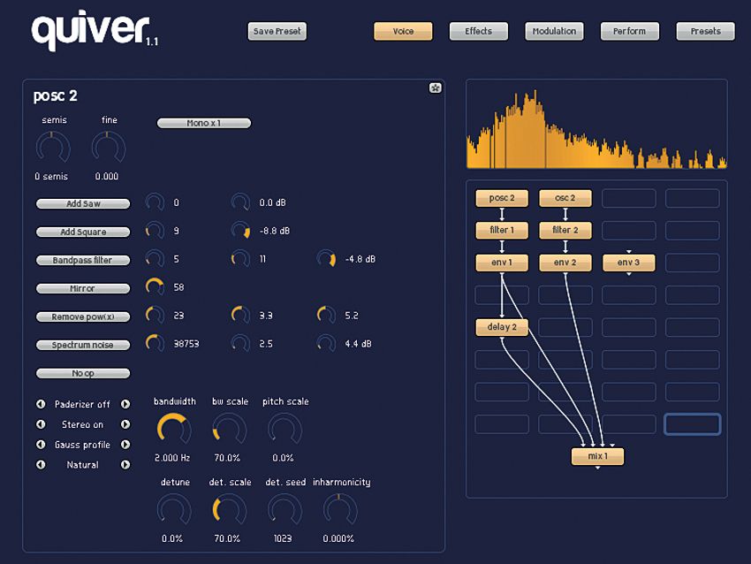Image resolution: width=751 pixels, height=564 pixels.
Task: Select the filter 1 module
Action: (x=502, y=231)
